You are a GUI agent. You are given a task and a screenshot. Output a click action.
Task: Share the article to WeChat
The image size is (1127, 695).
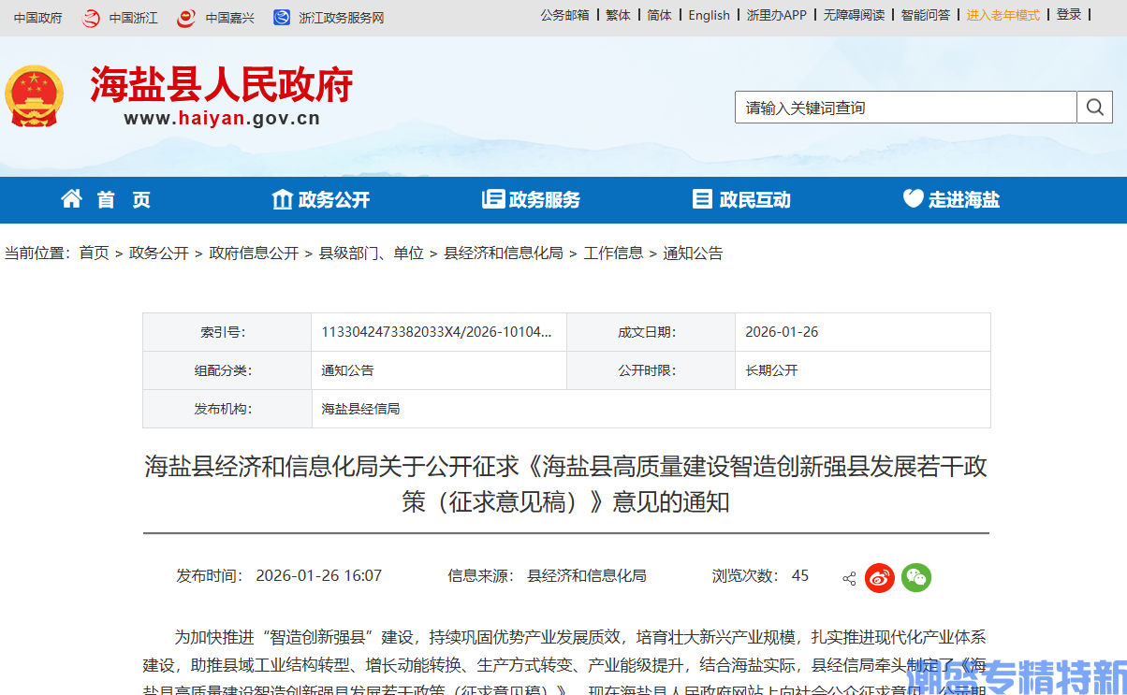pos(915,578)
